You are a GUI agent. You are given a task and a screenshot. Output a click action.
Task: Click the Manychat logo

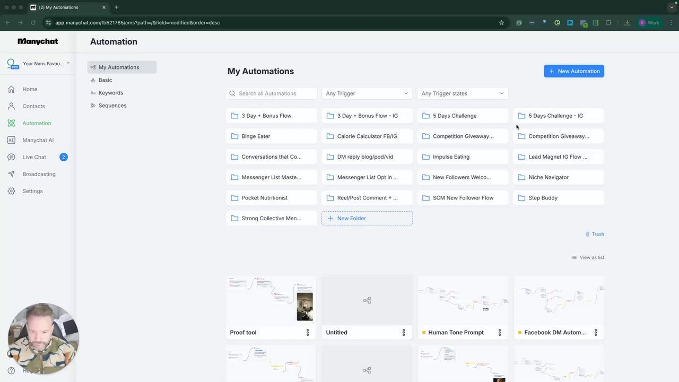(38, 41)
